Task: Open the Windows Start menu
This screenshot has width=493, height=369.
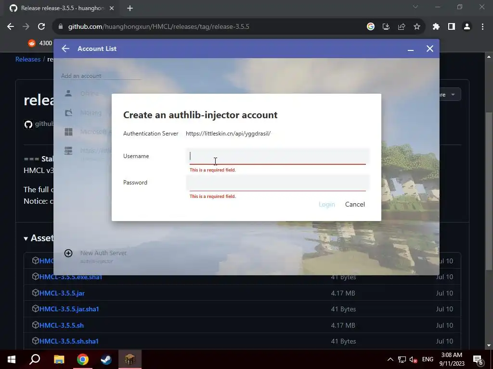Action: pos(12,359)
